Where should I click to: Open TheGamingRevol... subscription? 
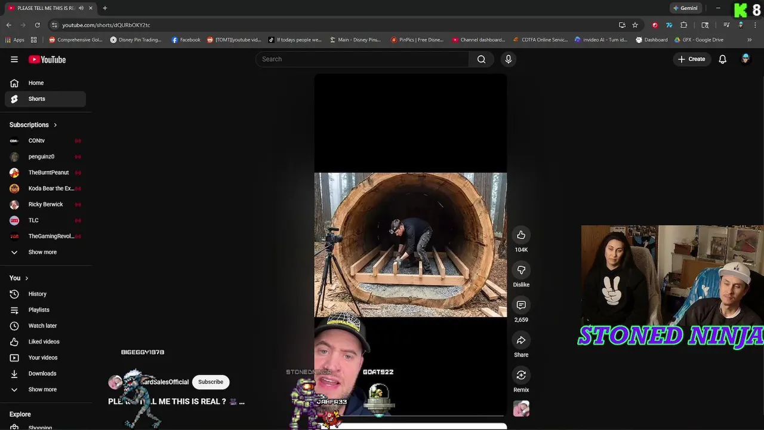(45, 236)
